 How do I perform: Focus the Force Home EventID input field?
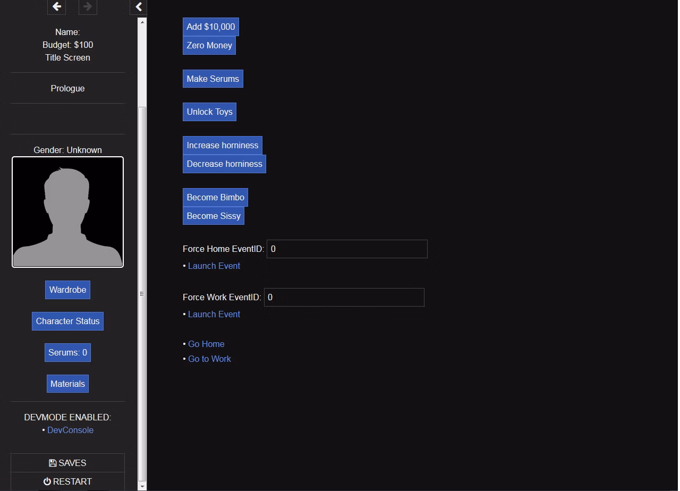point(347,249)
